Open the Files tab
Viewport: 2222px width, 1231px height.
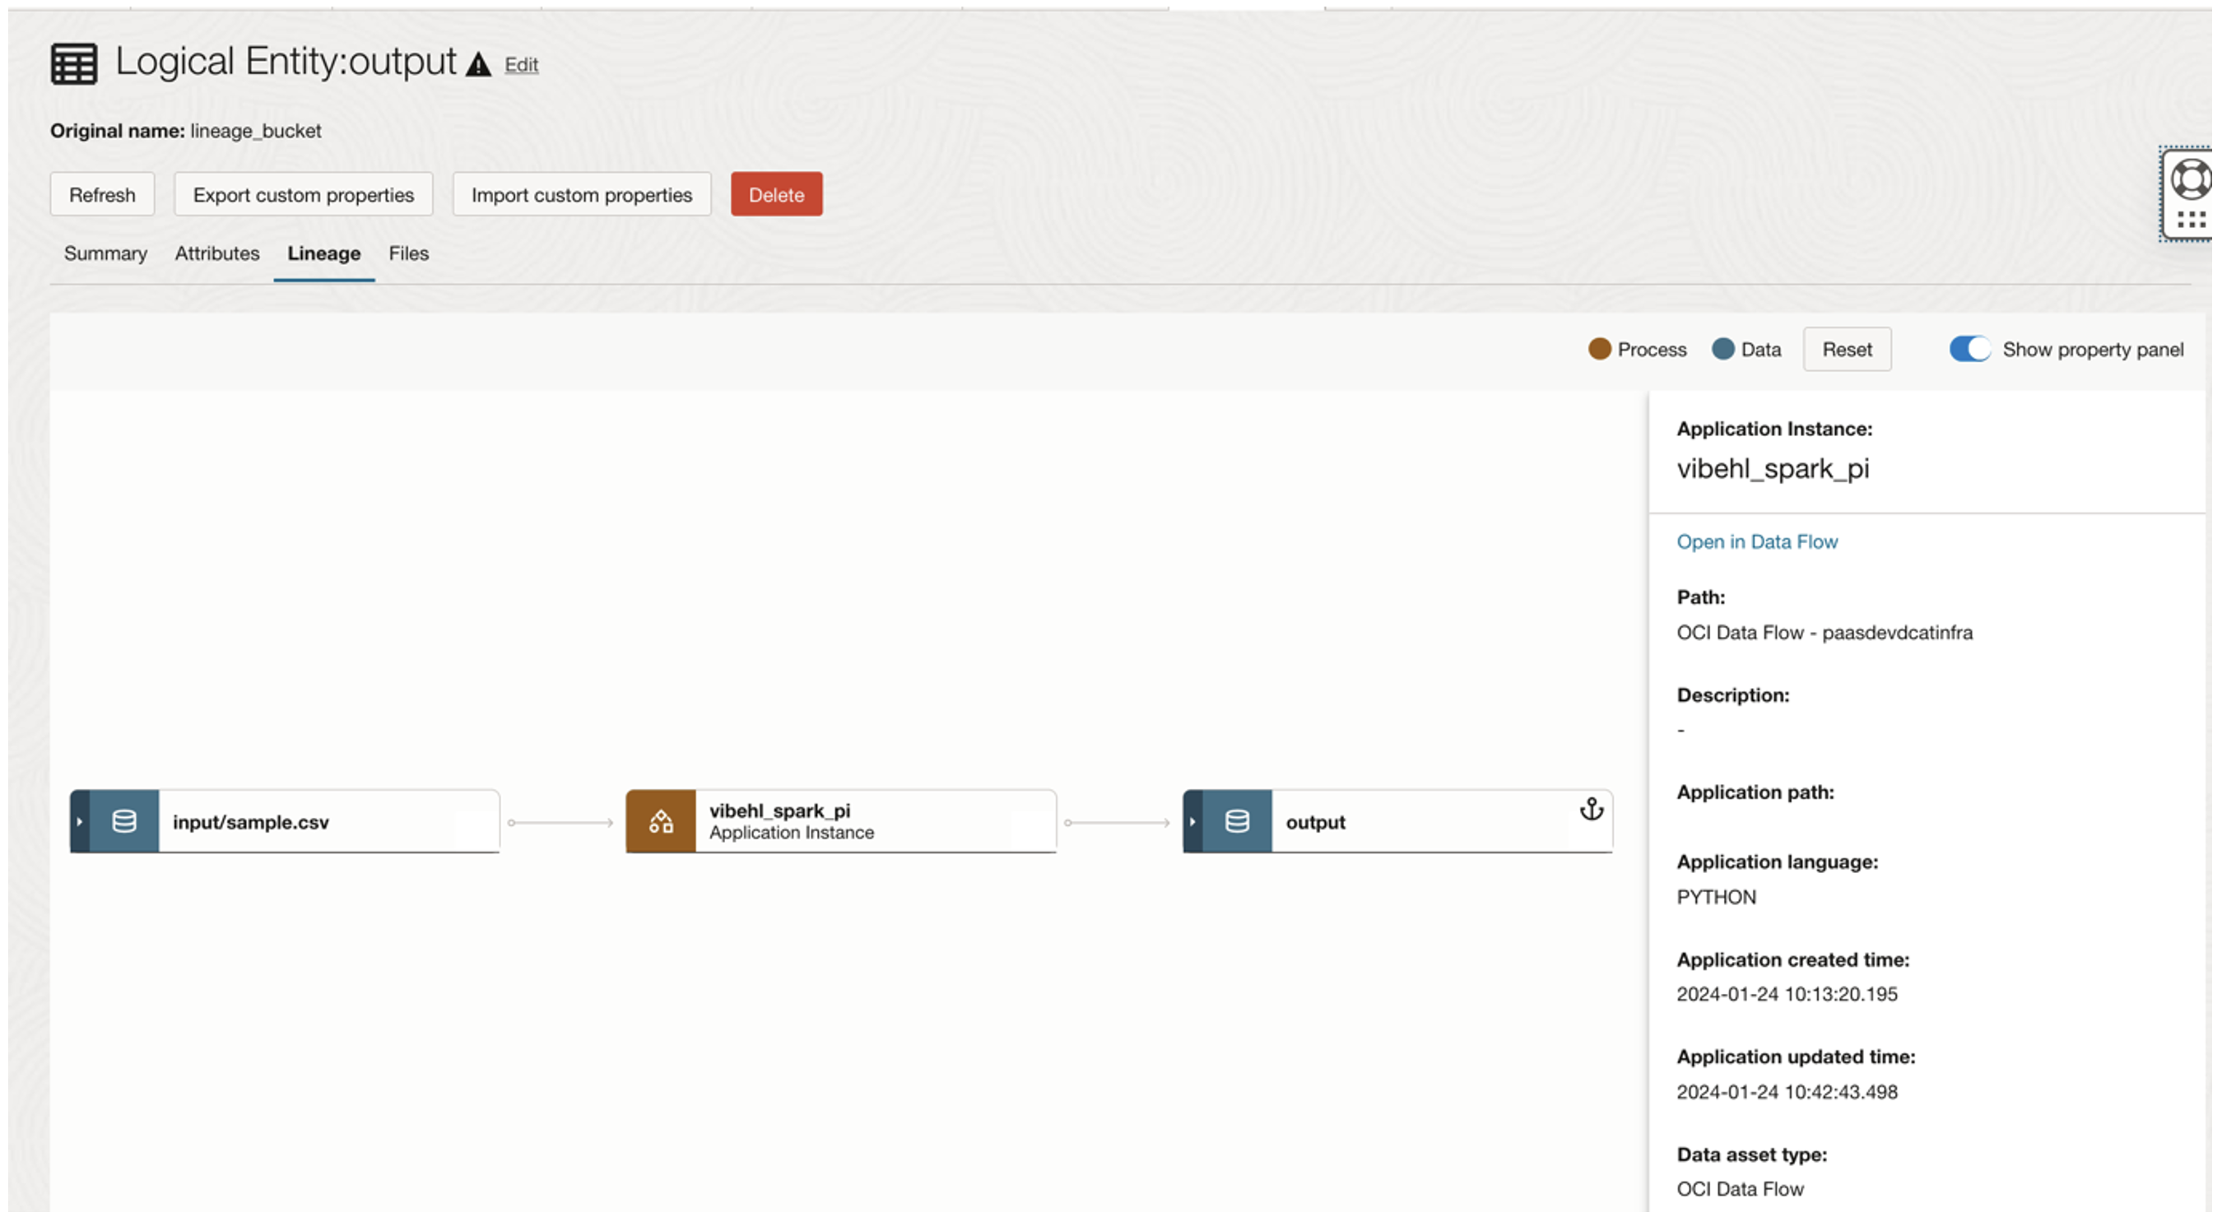click(408, 253)
